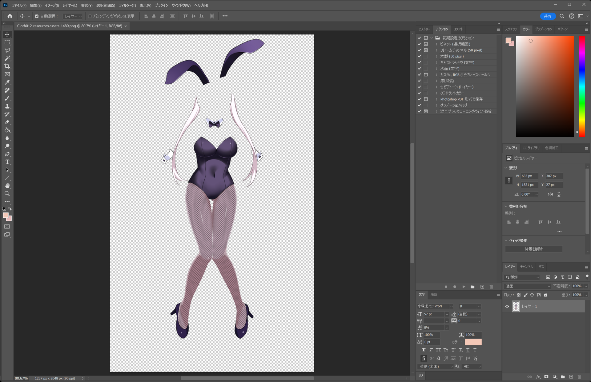Enable バウンディングボックスを表示 checkbox
This screenshot has height=382, width=591.
coord(90,16)
